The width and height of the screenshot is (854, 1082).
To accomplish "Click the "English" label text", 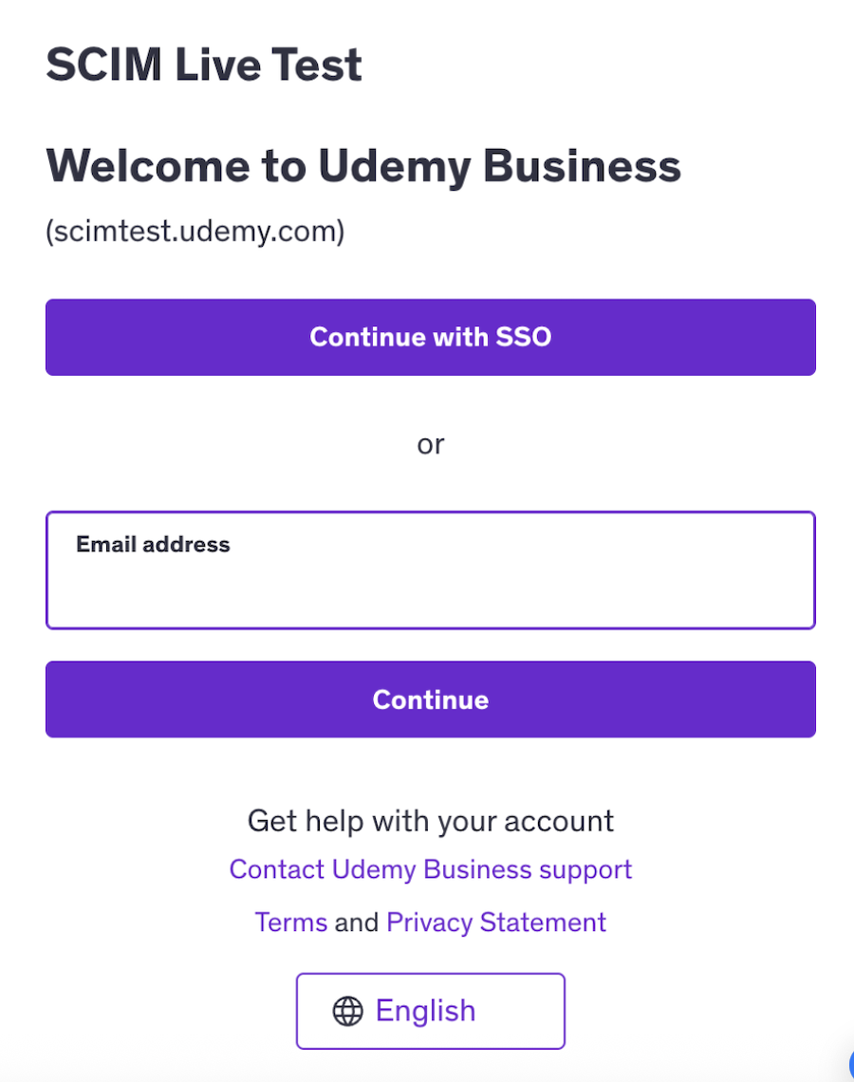I will [x=425, y=1011].
